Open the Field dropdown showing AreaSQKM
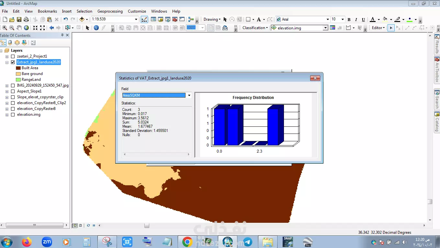Image resolution: width=440 pixels, height=248 pixels. point(189,95)
